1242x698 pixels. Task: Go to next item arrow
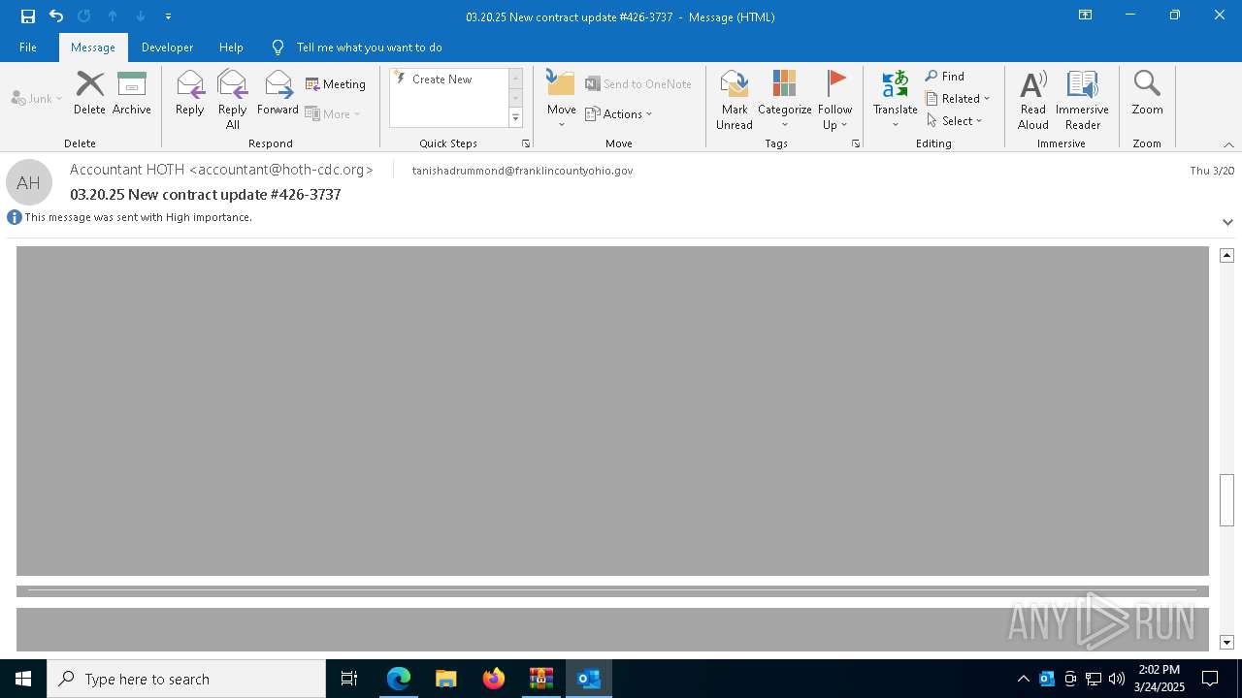pos(141,16)
